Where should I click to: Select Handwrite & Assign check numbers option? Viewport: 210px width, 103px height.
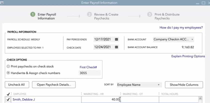[8, 73]
